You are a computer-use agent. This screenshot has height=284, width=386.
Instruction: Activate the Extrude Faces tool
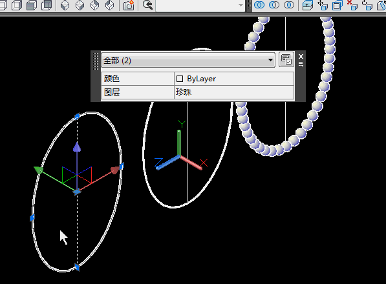[308, 5]
